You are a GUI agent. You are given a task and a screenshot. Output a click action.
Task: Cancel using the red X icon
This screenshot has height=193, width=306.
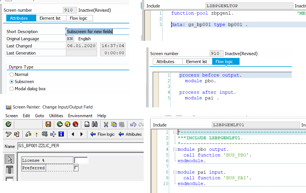point(75,124)
